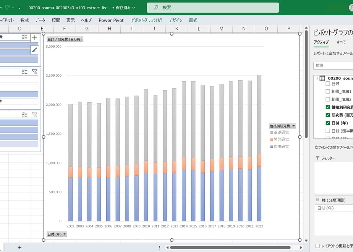
Task: Click the 開発研究 legend orange swatch
Action: point(272,140)
